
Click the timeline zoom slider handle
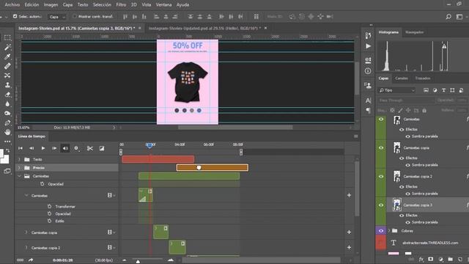click(x=138, y=261)
